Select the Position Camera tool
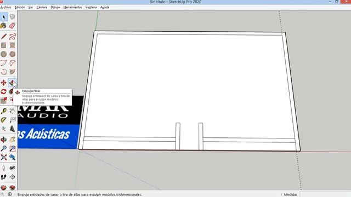 coord(4,168)
